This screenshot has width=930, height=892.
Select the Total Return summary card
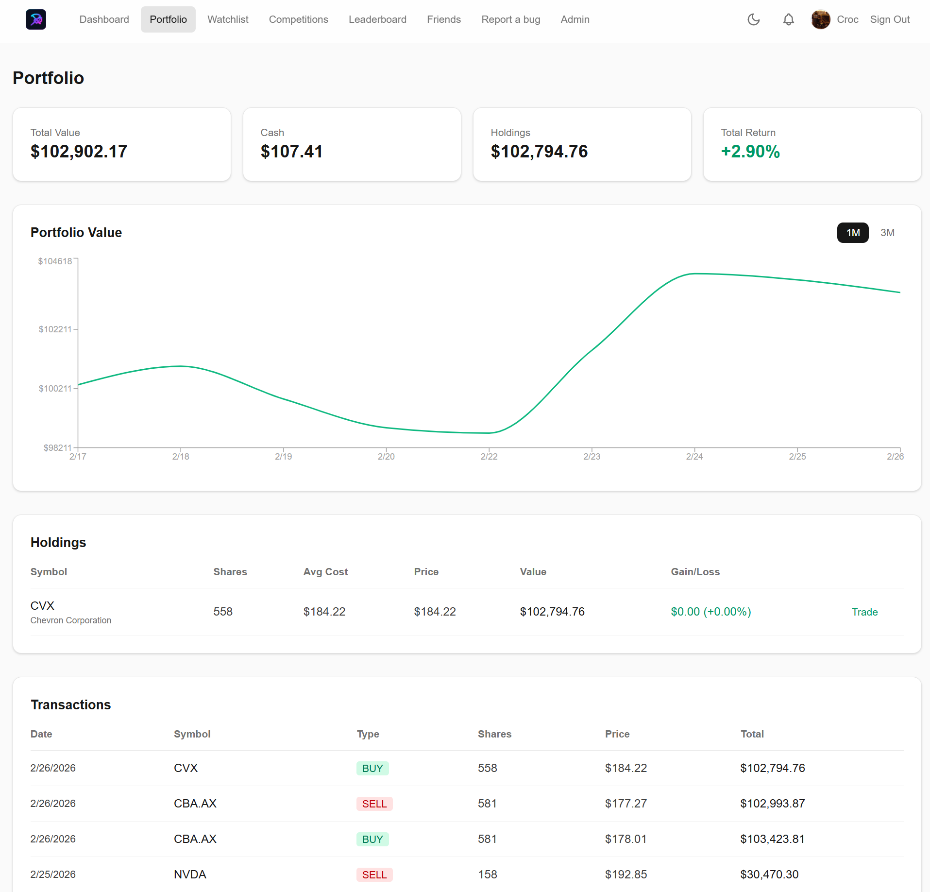point(812,144)
